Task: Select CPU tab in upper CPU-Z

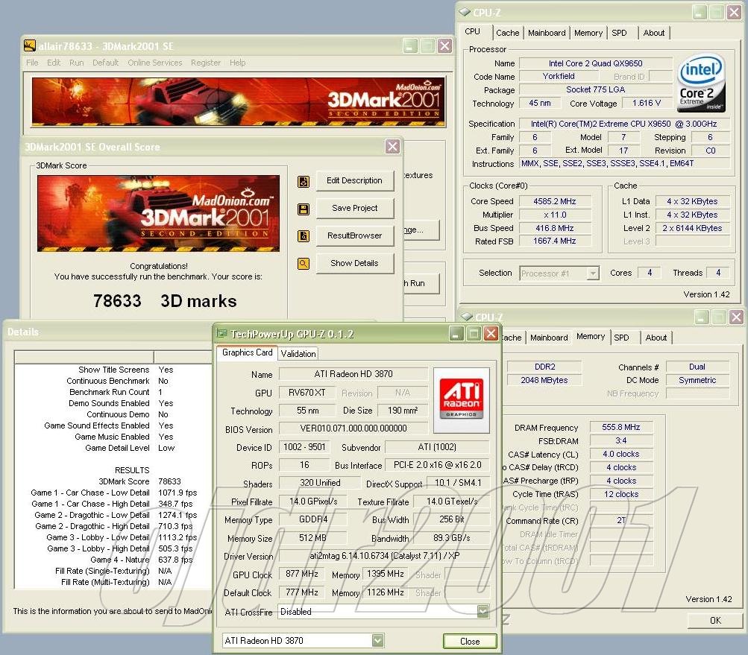Action: (x=472, y=31)
